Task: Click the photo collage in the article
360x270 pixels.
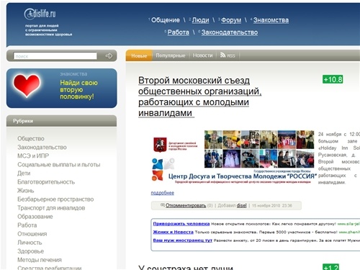Action: [x=259, y=149]
